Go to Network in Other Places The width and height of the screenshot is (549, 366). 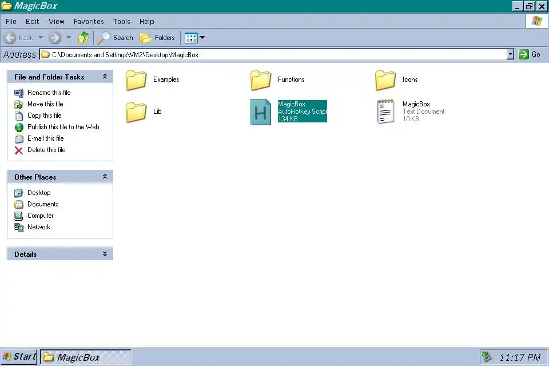coord(39,227)
